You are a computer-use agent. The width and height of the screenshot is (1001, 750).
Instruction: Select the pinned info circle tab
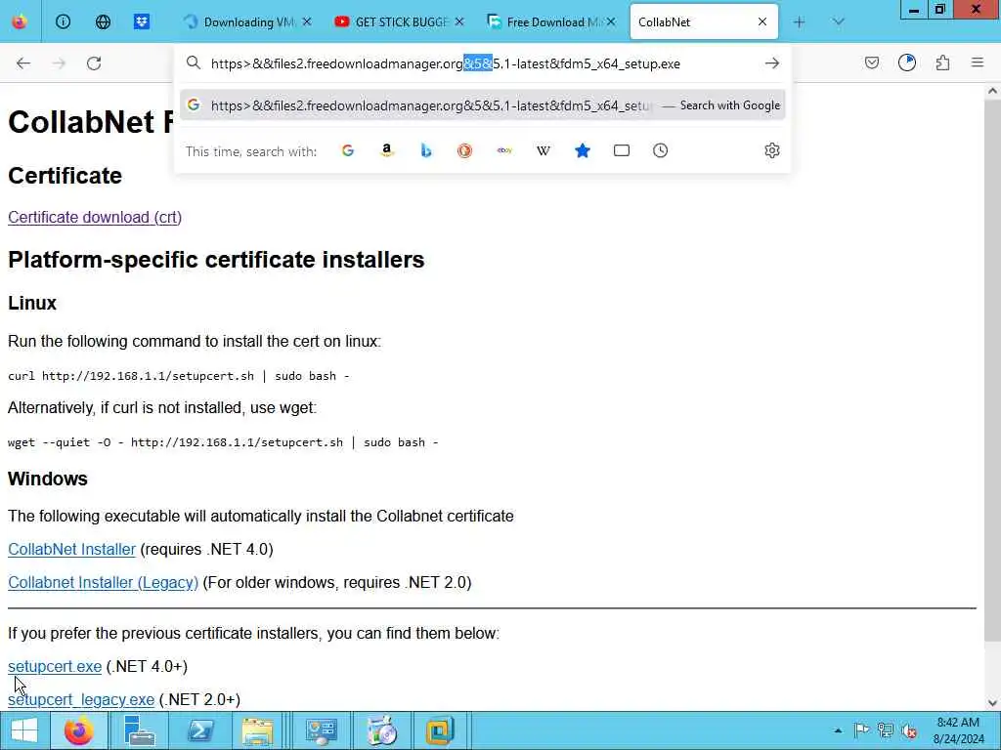(x=63, y=21)
